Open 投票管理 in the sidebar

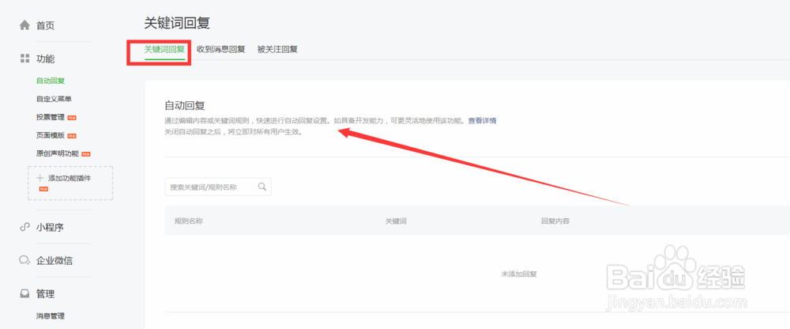pyautogui.click(x=51, y=117)
